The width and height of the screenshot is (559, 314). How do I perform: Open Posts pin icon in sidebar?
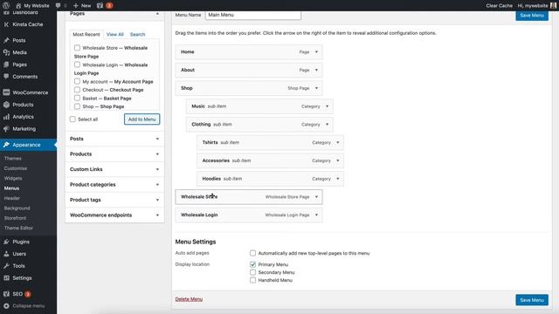coord(6,40)
